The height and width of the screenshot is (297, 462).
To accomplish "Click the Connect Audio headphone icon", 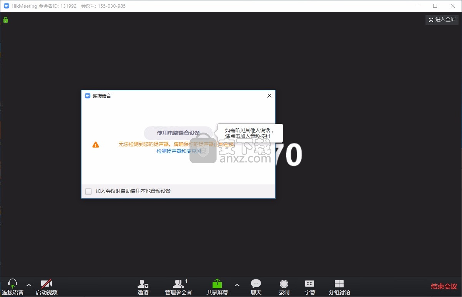I will (x=13, y=284).
